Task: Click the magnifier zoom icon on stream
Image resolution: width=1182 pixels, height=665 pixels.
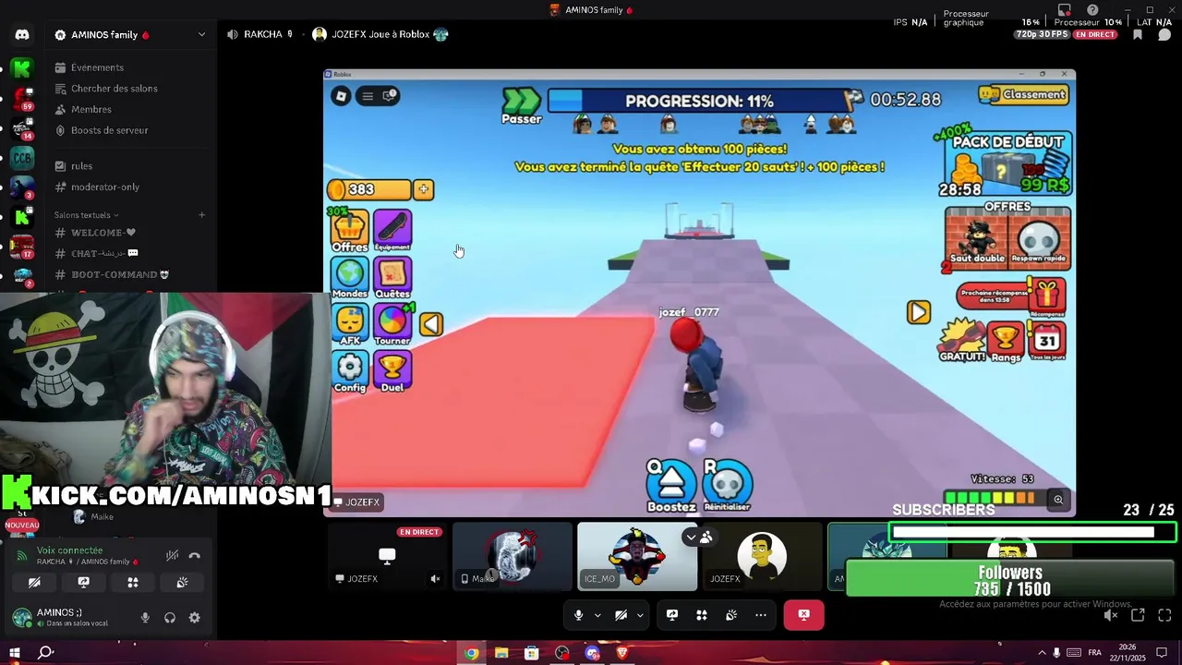Action: pos(1058,500)
